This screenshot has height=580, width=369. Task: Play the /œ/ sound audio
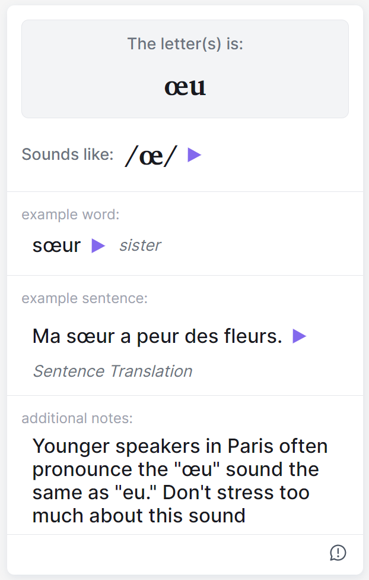[x=195, y=155]
